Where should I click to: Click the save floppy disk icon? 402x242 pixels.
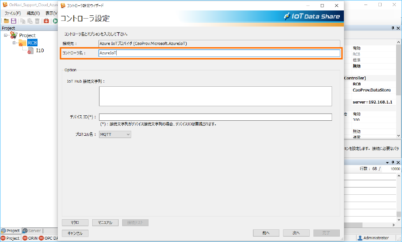[14, 21]
